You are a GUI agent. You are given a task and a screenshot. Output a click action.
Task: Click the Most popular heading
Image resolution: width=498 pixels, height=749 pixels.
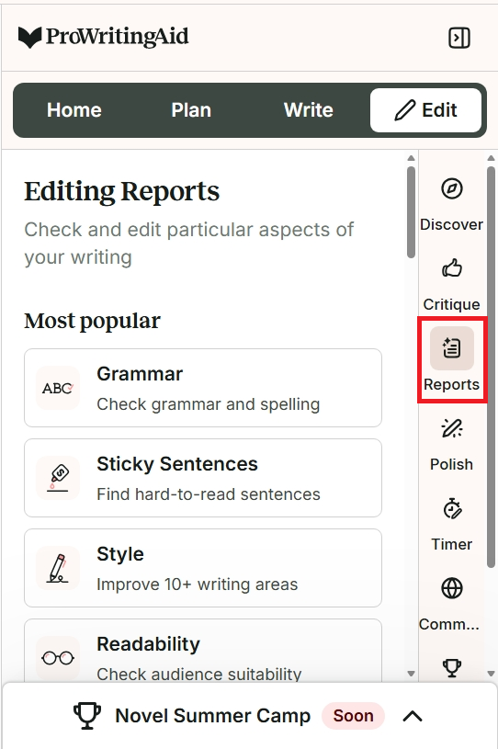92,321
